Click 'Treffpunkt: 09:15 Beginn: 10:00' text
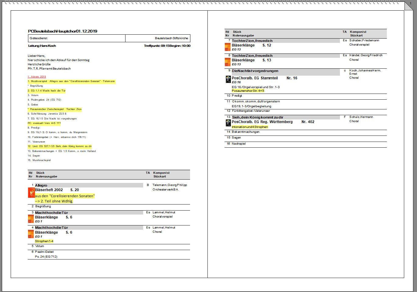This screenshot has height=292, width=417. (x=167, y=46)
